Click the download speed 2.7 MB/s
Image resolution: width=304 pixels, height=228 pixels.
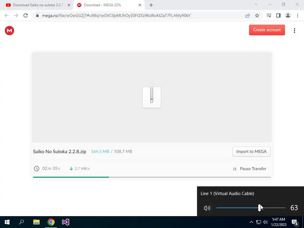tap(82, 169)
